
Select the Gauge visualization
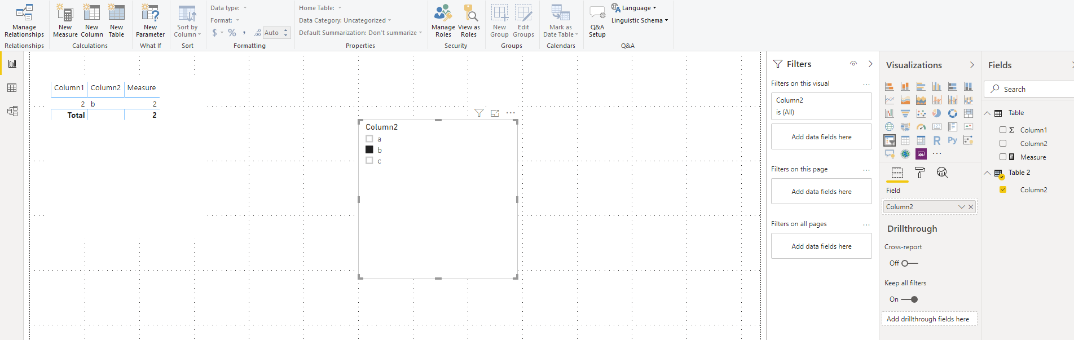coord(921,127)
